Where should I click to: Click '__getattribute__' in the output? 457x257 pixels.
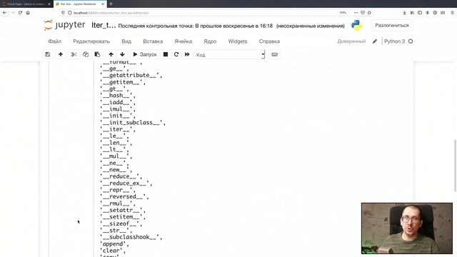click(x=131, y=76)
